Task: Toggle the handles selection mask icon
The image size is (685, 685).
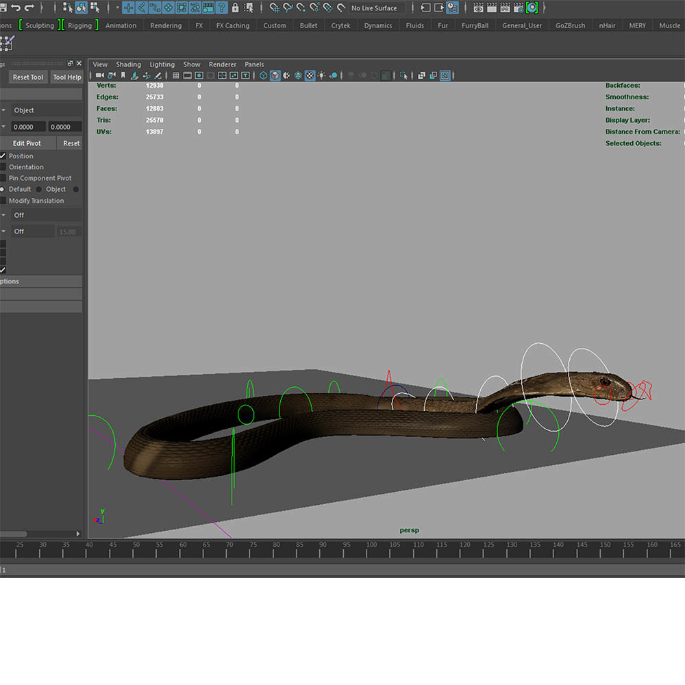Action: (129, 8)
